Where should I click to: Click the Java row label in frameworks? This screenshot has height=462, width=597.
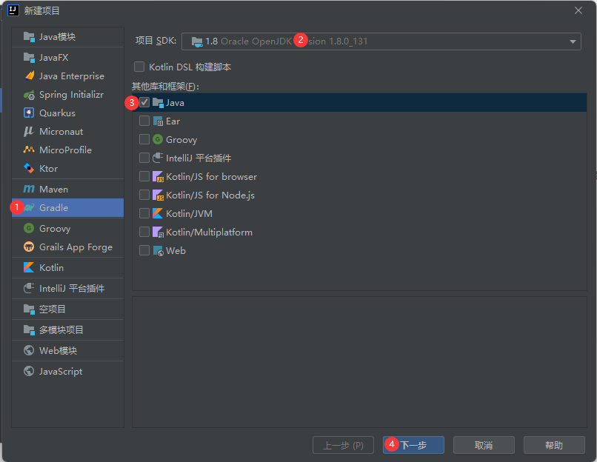[x=175, y=103]
